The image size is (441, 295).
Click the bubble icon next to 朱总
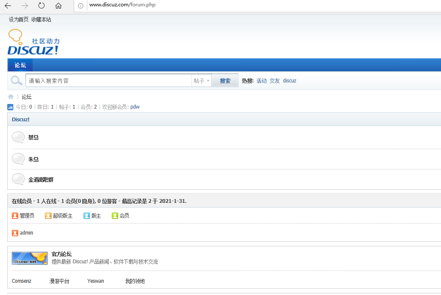pos(18,159)
